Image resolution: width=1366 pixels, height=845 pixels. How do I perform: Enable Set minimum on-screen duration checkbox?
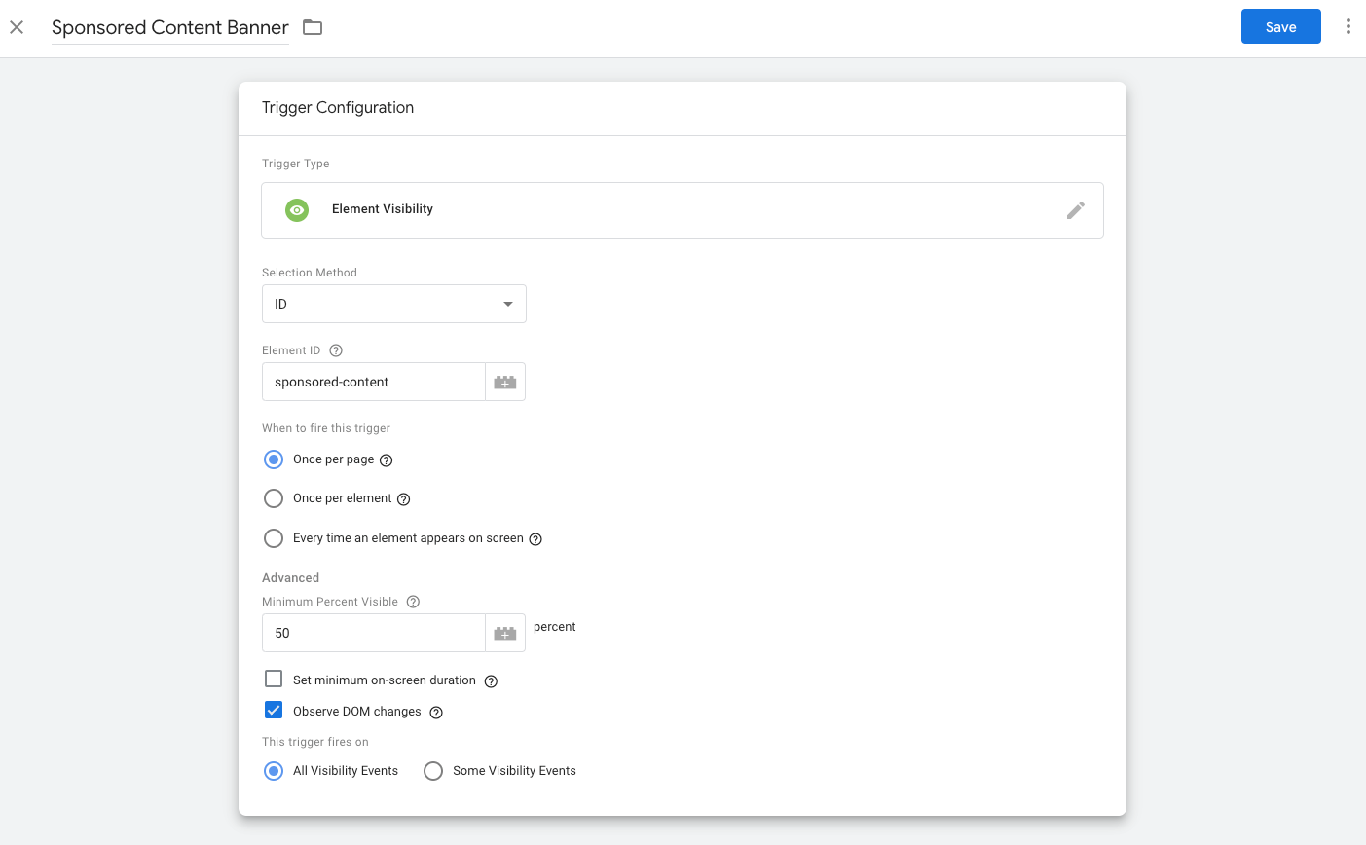274,680
